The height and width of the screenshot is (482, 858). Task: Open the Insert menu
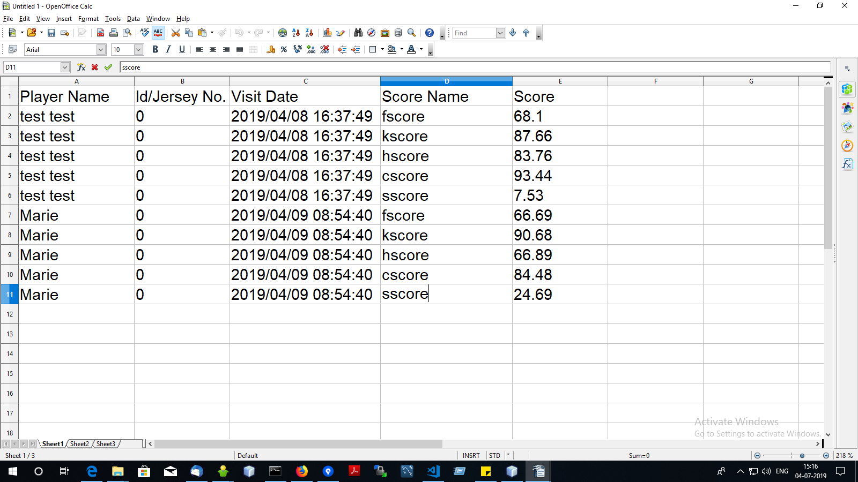[64, 19]
